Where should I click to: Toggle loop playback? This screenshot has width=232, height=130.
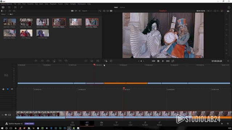(x=173, y=61)
